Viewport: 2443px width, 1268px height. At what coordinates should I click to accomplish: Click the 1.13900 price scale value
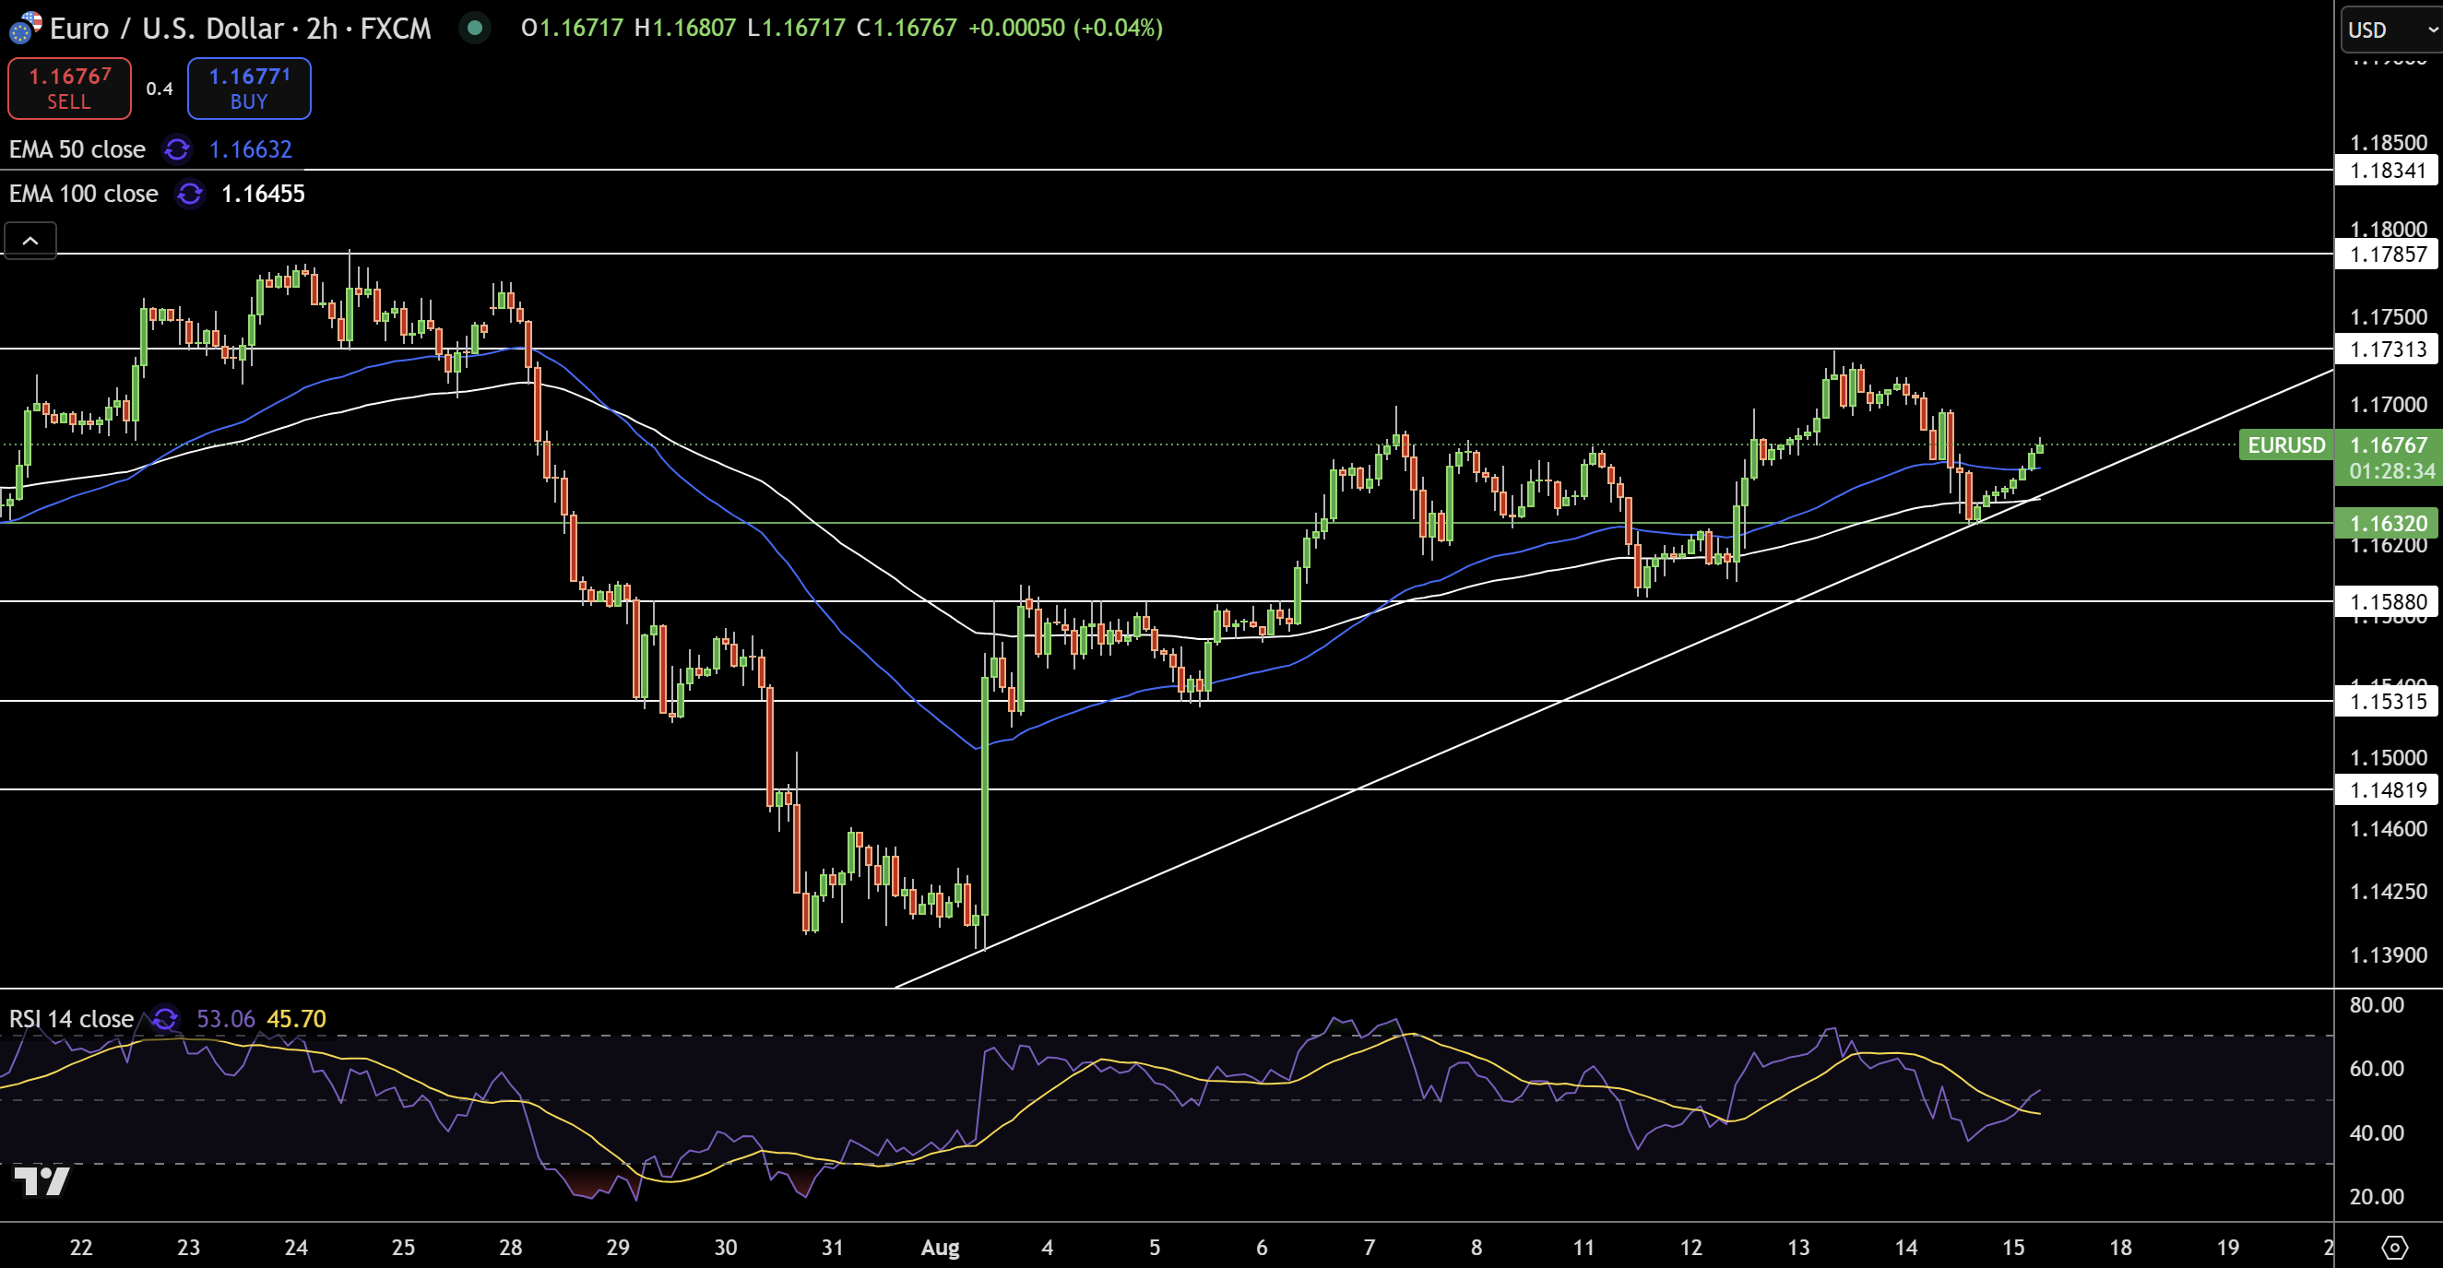pyautogui.click(x=2387, y=955)
